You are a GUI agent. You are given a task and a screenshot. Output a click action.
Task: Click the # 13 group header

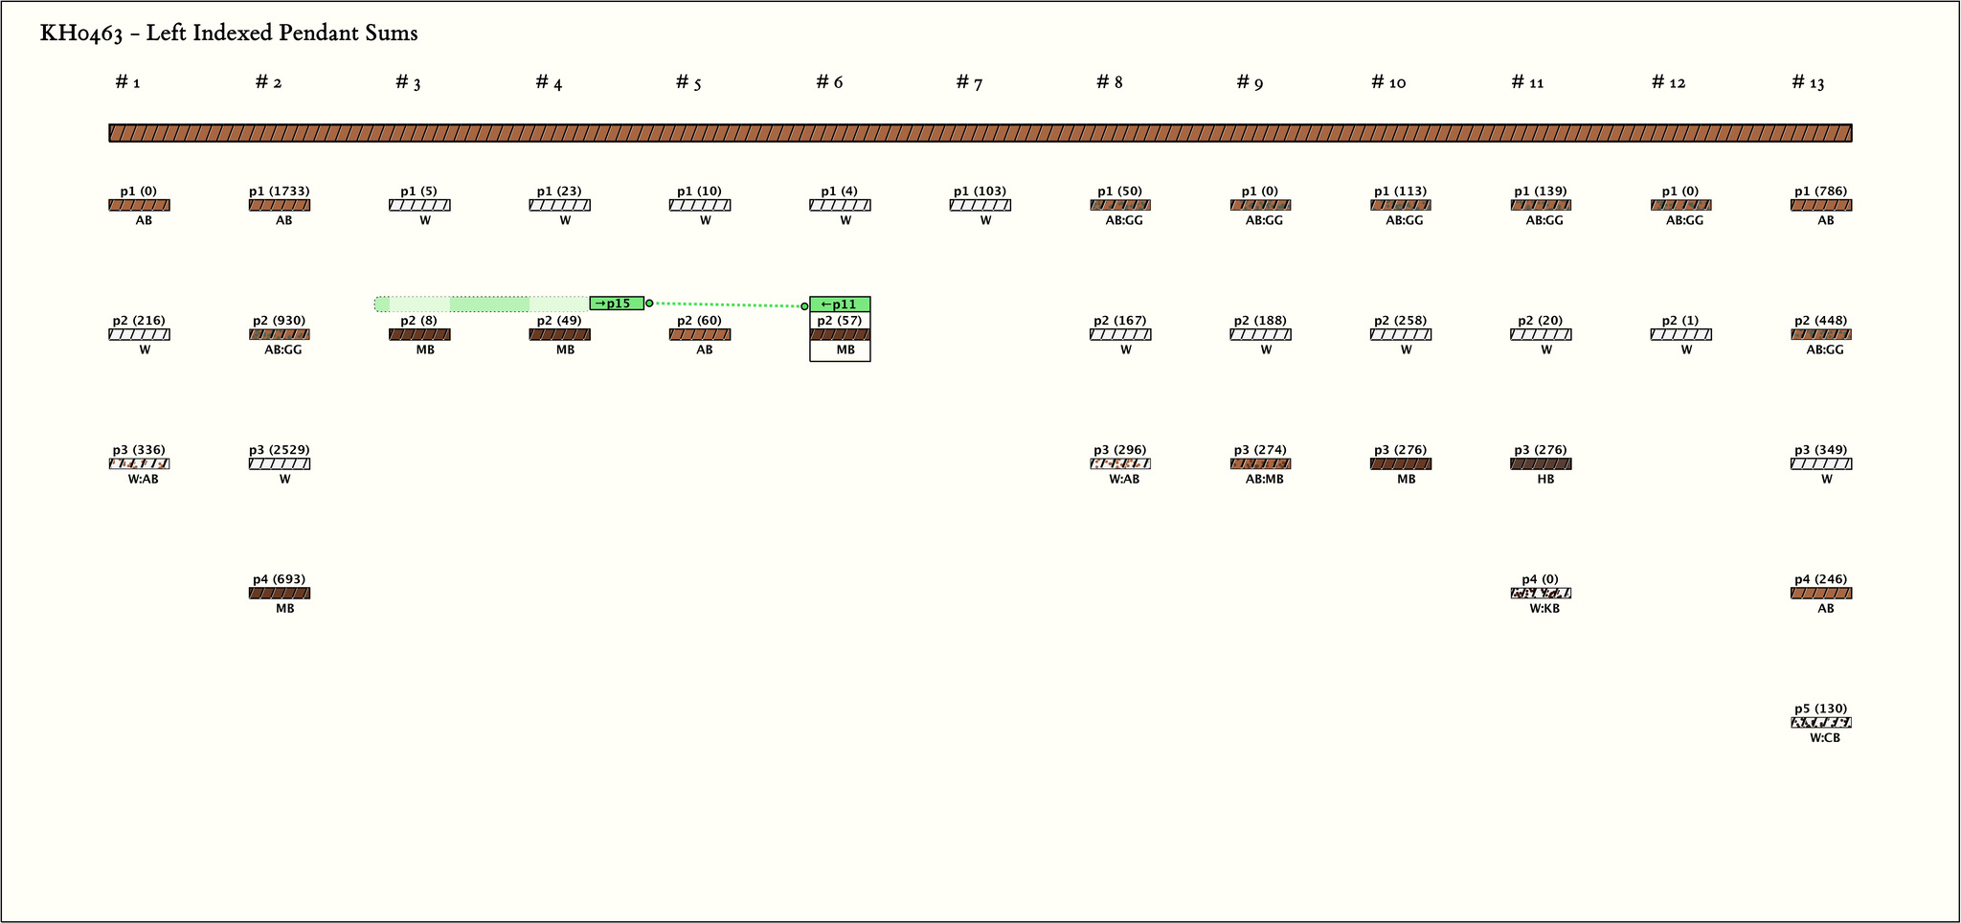click(x=1808, y=82)
